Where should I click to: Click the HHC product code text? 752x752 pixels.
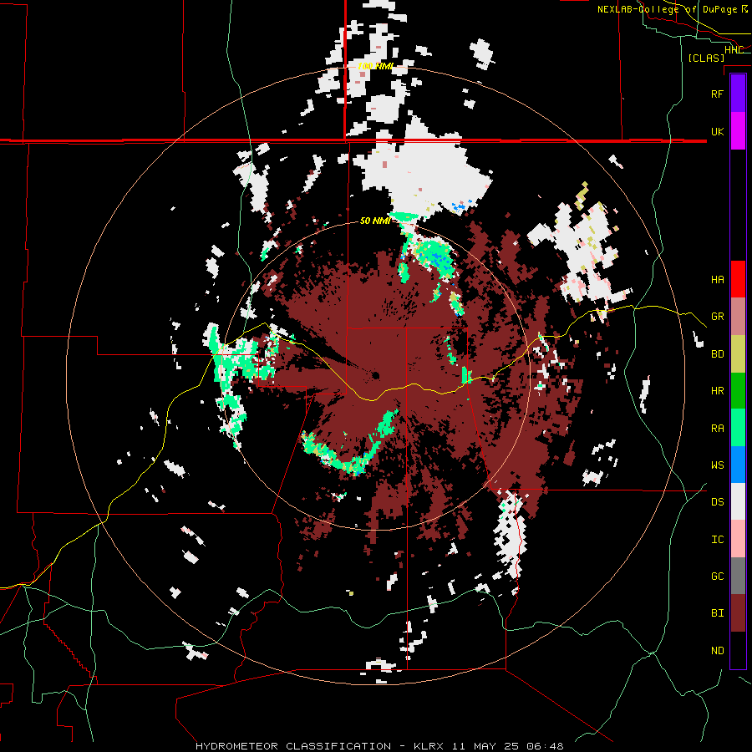(734, 50)
